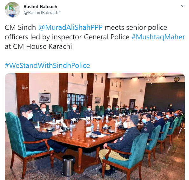
Task: Click the window with blue panes in the photo
Action: pos(76,100)
